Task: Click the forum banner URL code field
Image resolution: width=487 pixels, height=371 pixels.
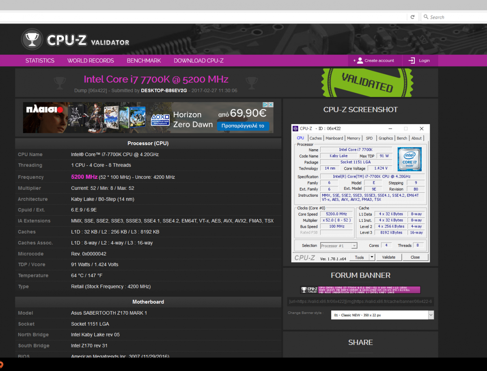Action: click(360, 302)
